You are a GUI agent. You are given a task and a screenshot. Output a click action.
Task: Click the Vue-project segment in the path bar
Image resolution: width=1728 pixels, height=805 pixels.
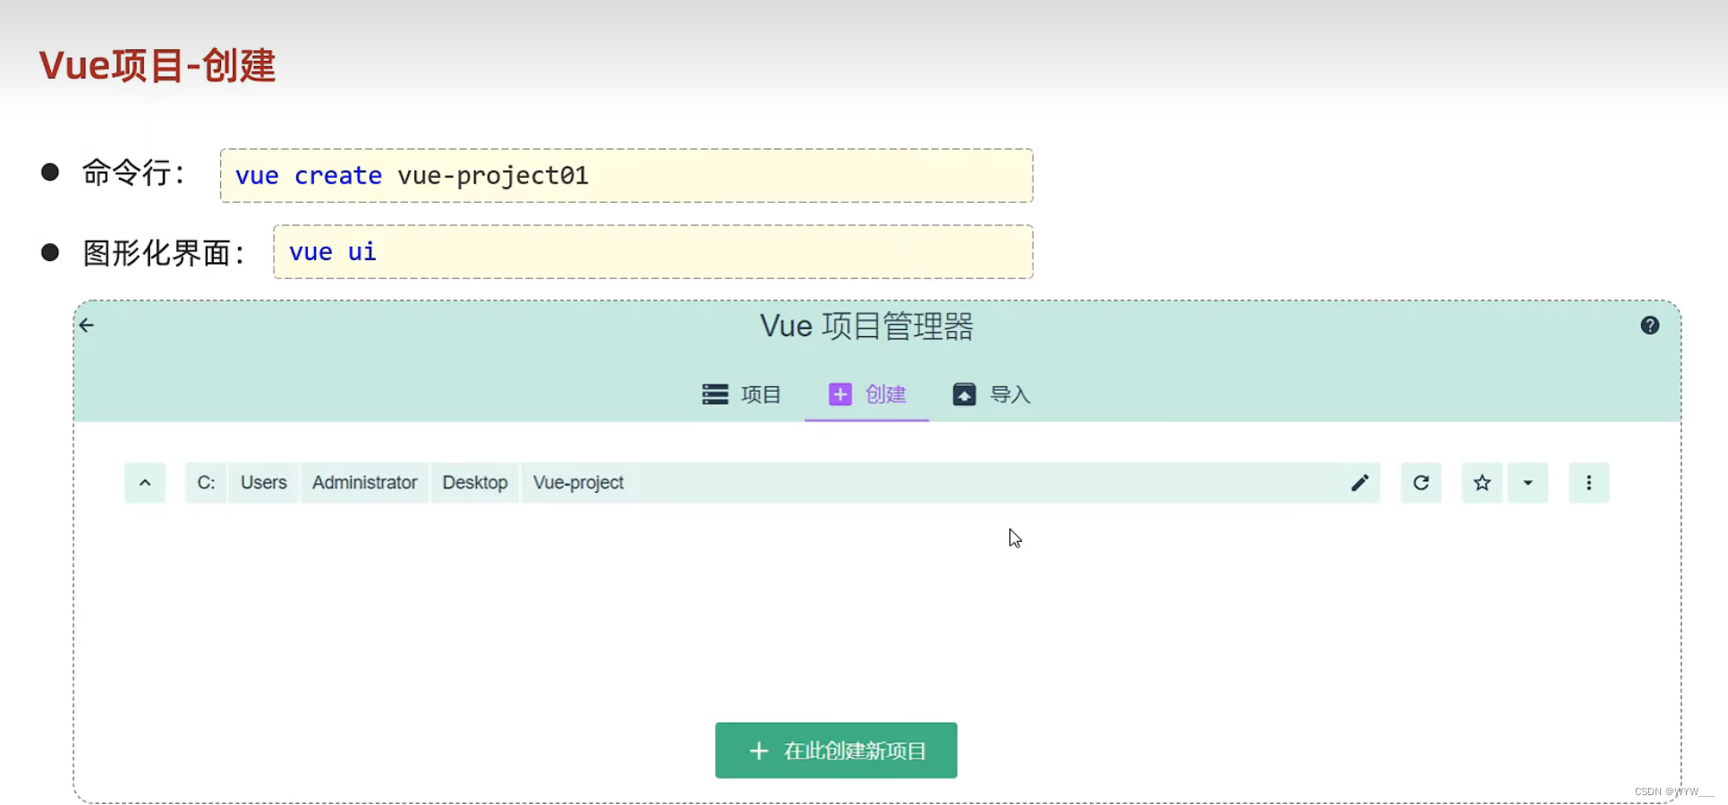click(x=578, y=482)
